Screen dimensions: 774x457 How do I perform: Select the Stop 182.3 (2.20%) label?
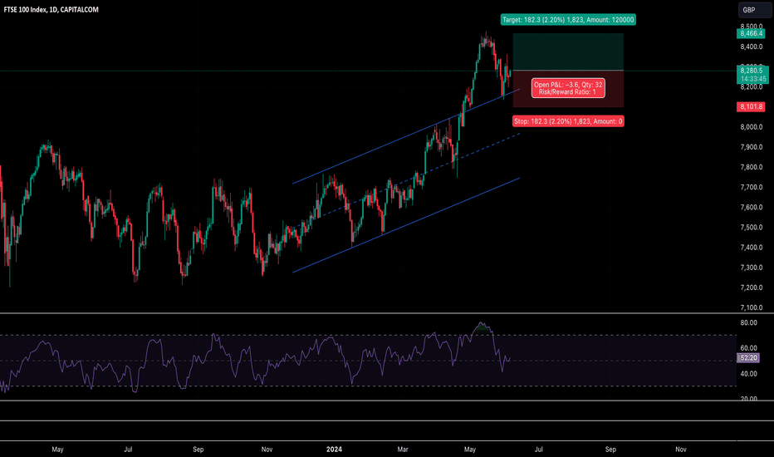[568, 121]
